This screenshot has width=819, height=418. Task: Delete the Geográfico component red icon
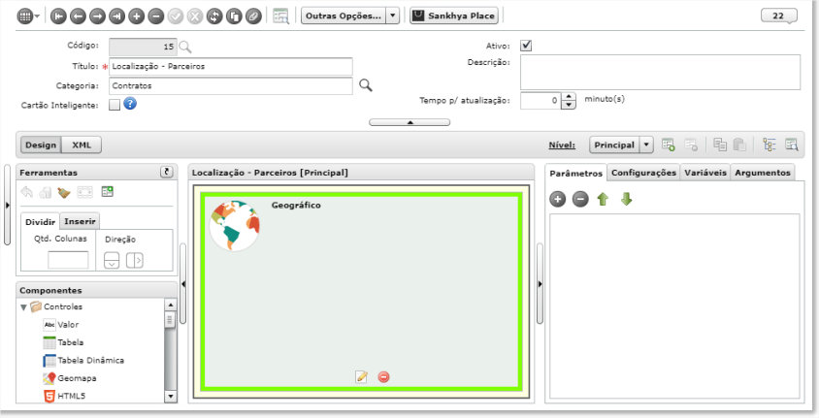pos(383,376)
